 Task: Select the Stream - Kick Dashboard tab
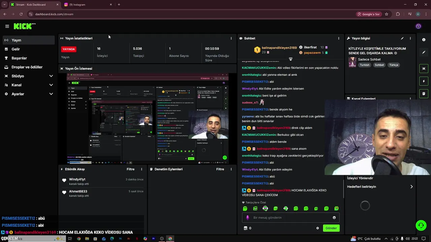point(34,5)
